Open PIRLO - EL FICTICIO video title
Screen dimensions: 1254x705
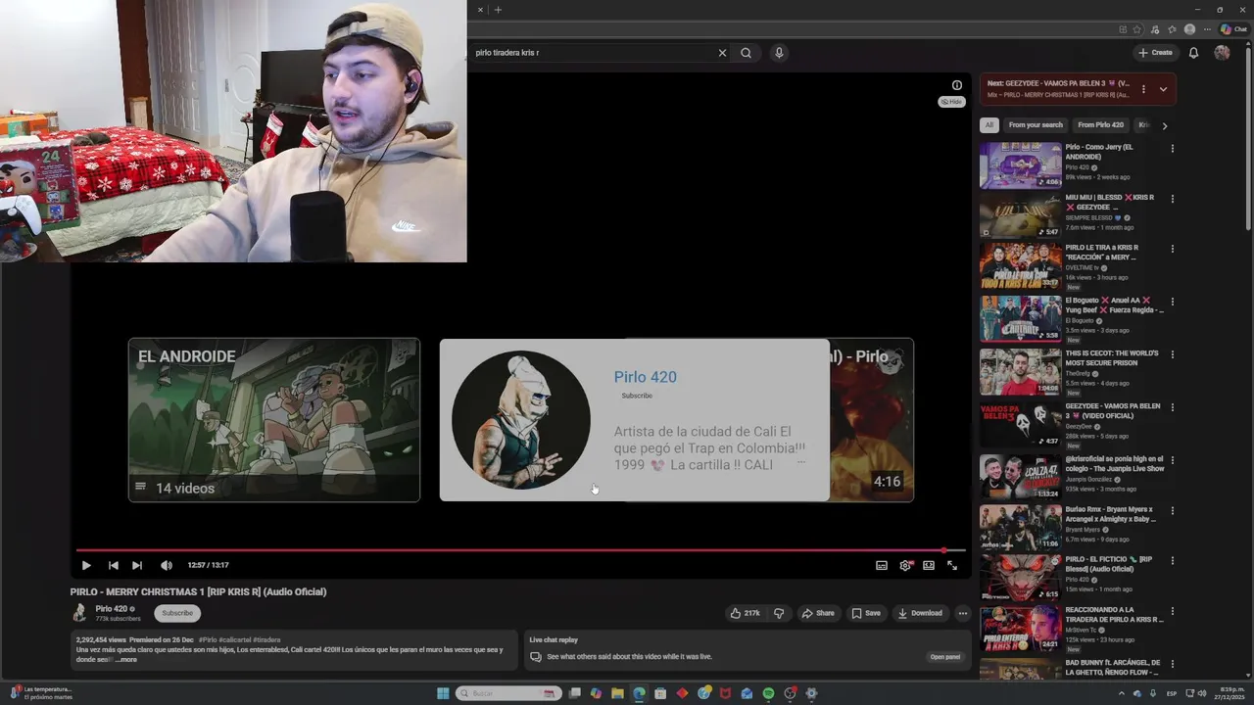1108,563
